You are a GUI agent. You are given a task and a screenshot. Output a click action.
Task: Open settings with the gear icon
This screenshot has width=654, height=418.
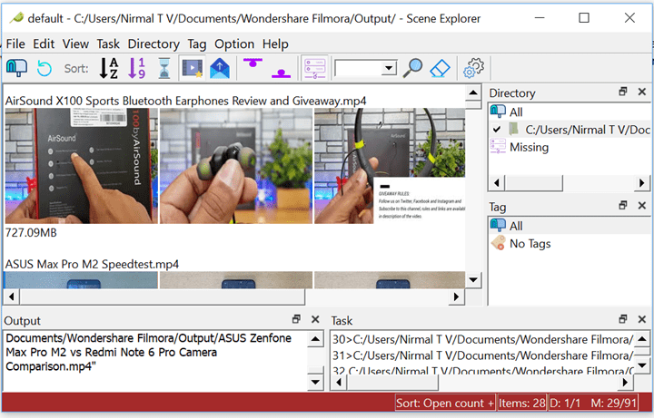473,68
